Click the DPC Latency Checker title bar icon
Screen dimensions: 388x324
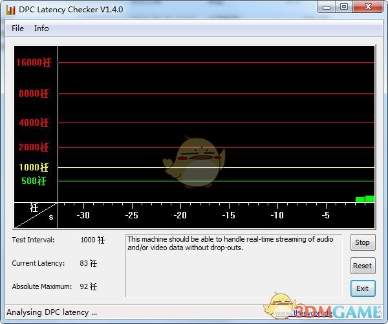pos(10,10)
